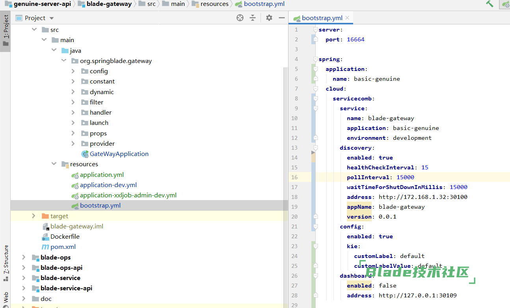Open pom.xml in project tree
510x308 pixels.
click(63, 247)
